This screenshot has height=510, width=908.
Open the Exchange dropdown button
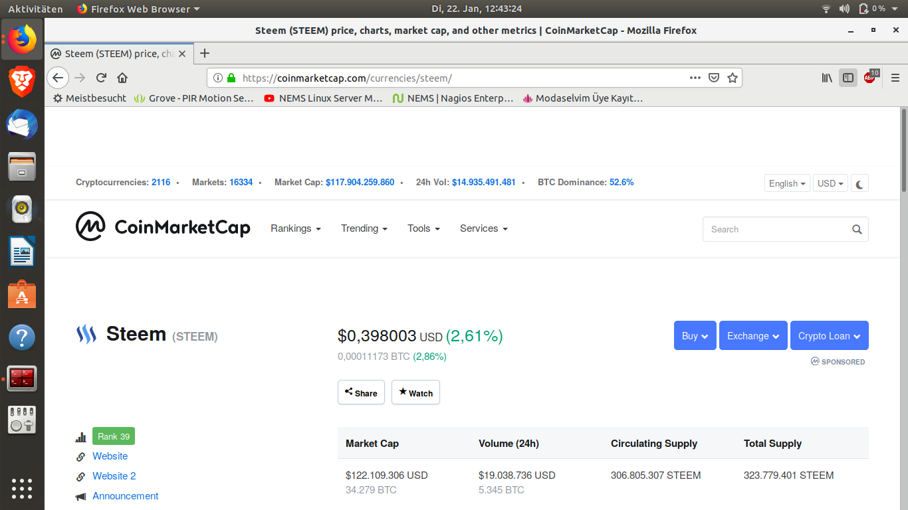753,335
